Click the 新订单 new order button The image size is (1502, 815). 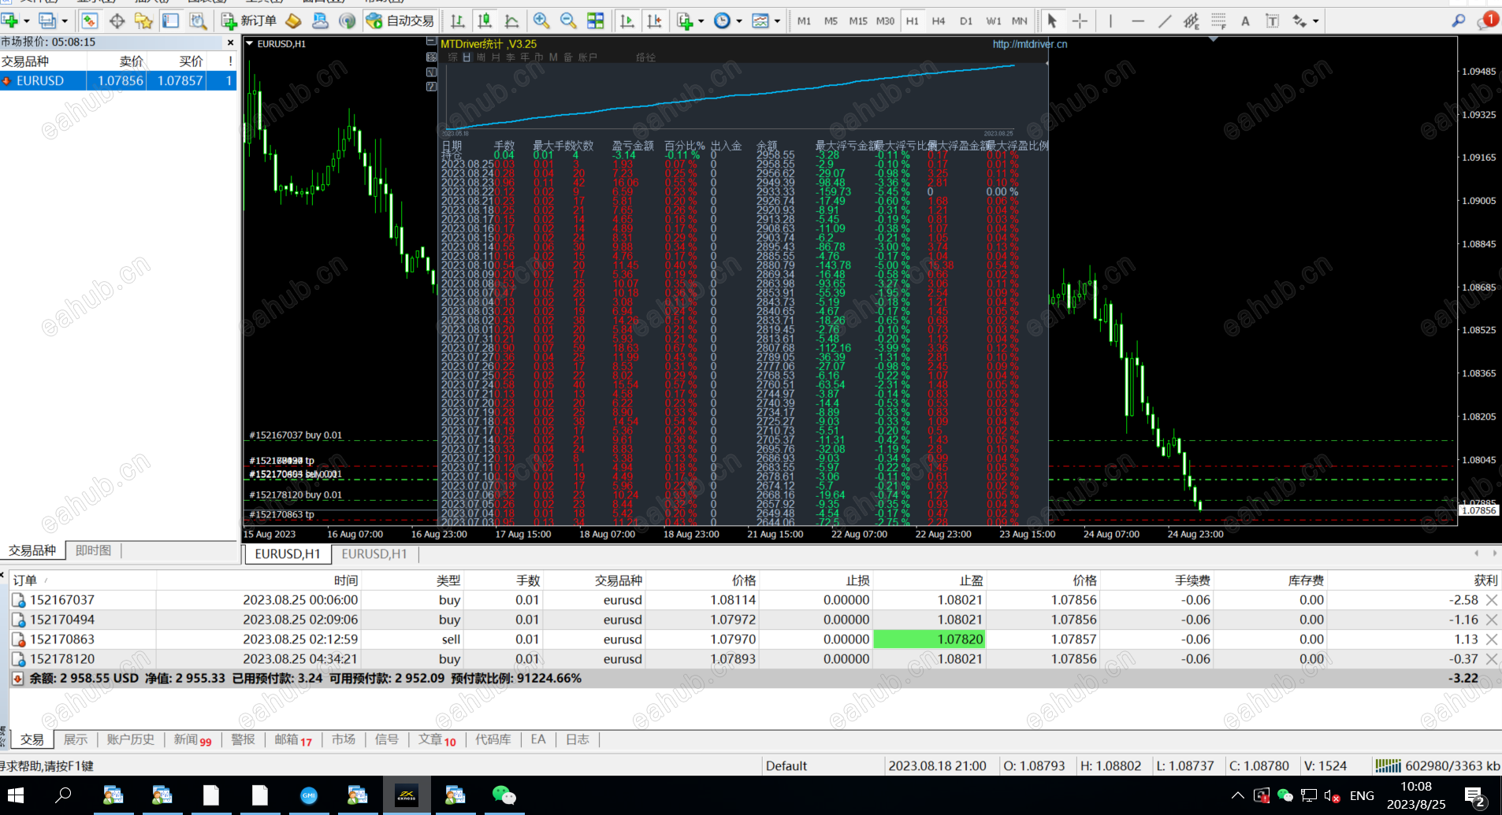pos(249,21)
